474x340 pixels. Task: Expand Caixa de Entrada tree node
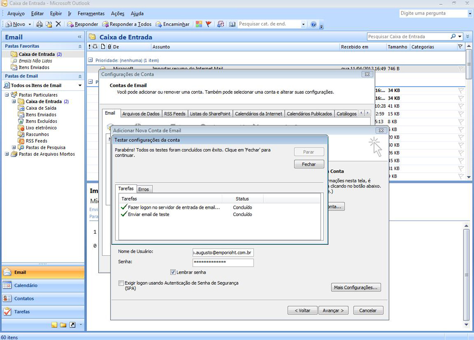13,101
